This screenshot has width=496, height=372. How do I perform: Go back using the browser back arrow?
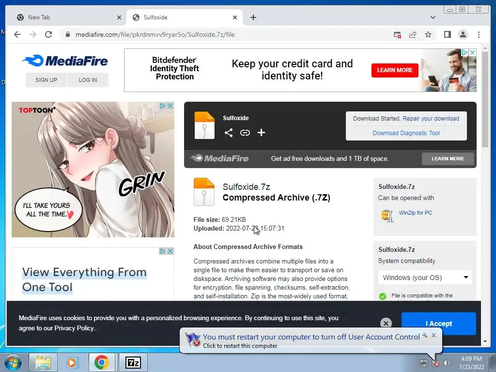click(x=17, y=34)
